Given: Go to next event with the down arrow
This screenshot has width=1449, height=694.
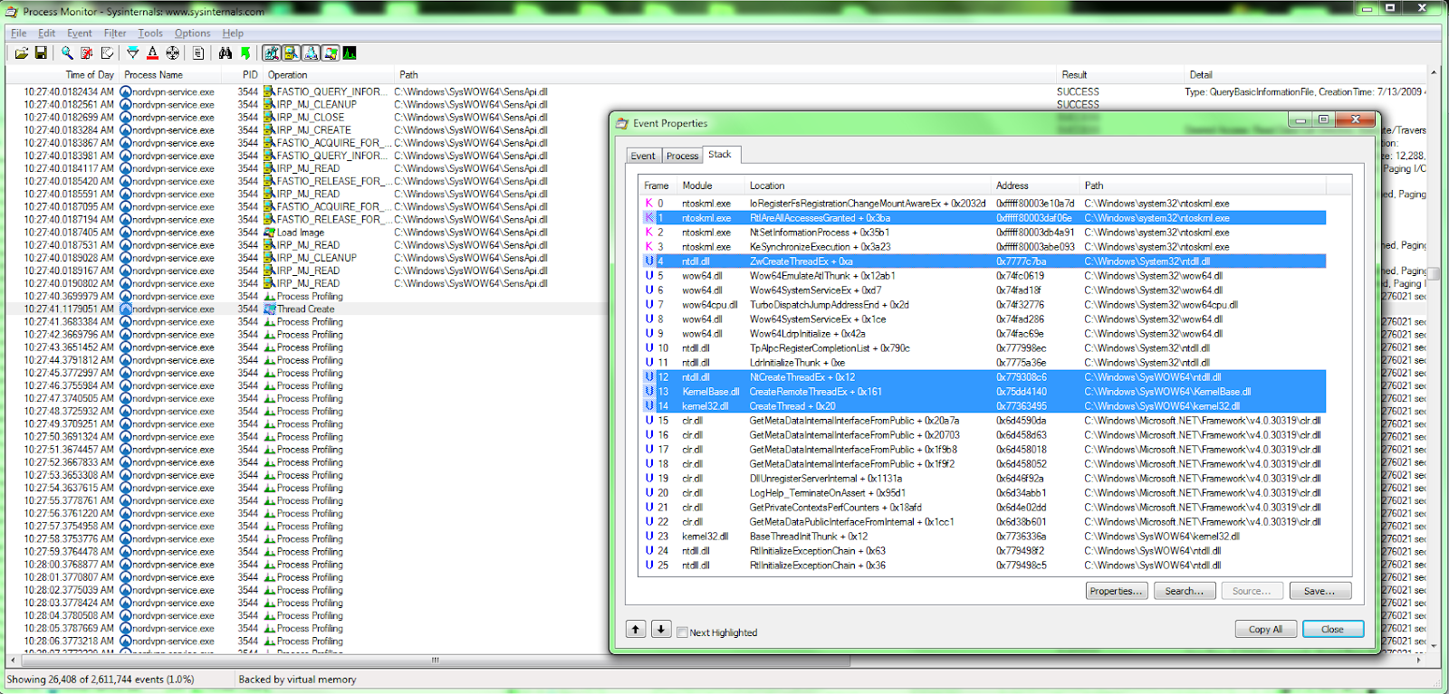Looking at the screenshot, I should [661, 629].
